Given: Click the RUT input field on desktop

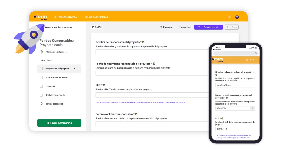Looking at the screenshot, I should (152, 95).
